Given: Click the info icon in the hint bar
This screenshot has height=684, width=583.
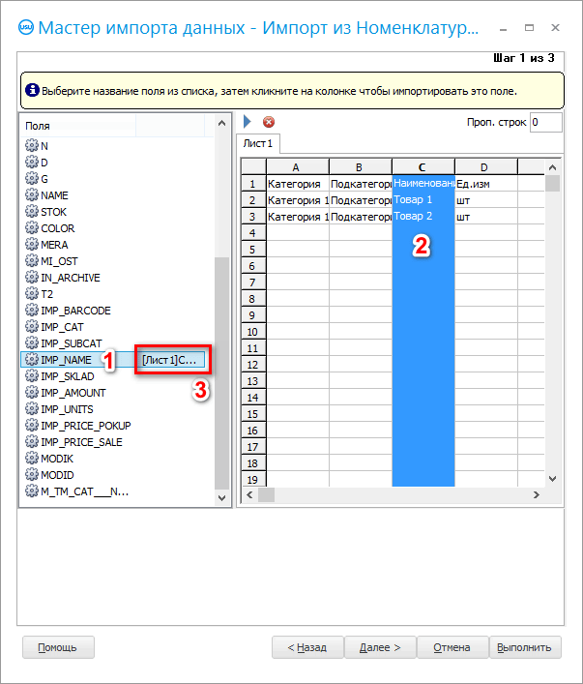Looking at the screenshot, I should [x=32, y=90].
